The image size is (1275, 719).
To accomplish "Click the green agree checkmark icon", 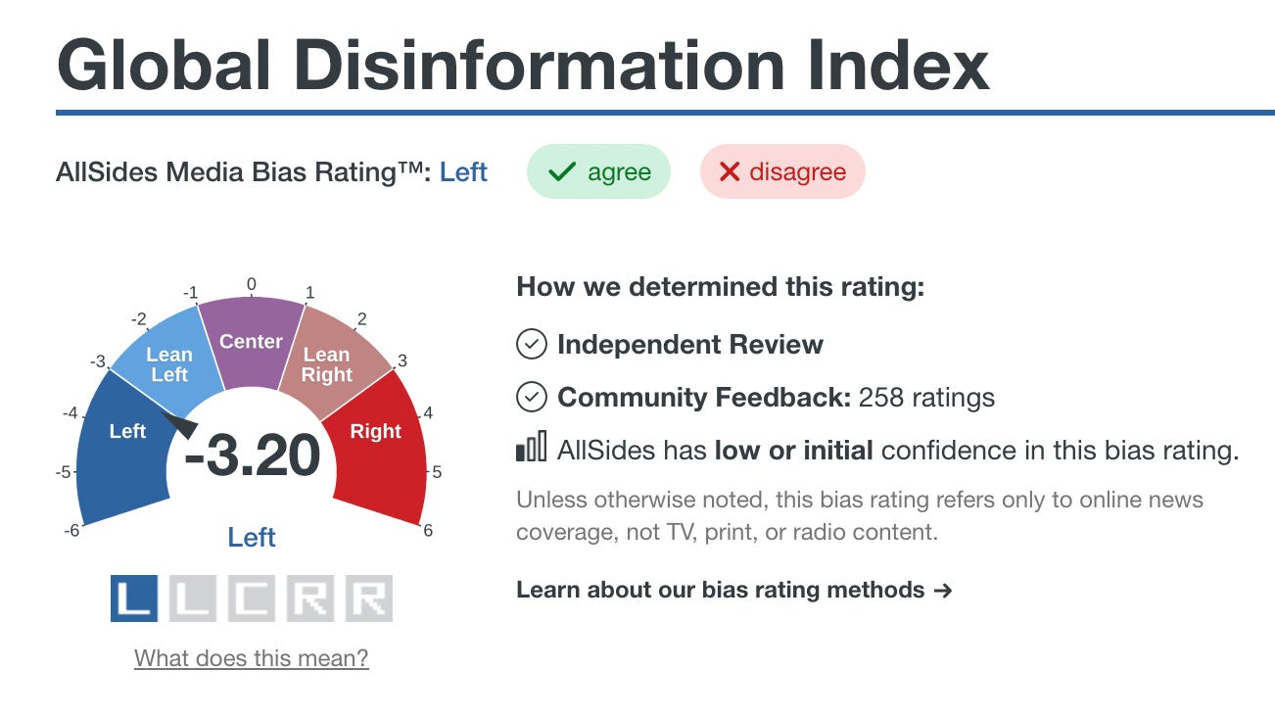I will tap(561, 172).
